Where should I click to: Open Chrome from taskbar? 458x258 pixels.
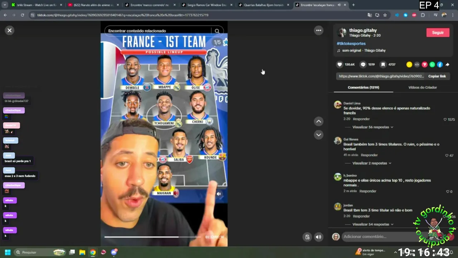93,252
